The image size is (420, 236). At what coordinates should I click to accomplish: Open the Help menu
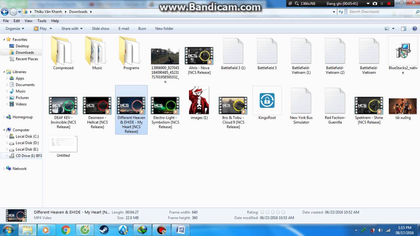point(55,21)
